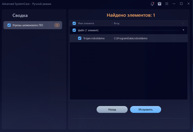Uncheck the Угрозы шпионского ПО checkbox

coord(9,25)
